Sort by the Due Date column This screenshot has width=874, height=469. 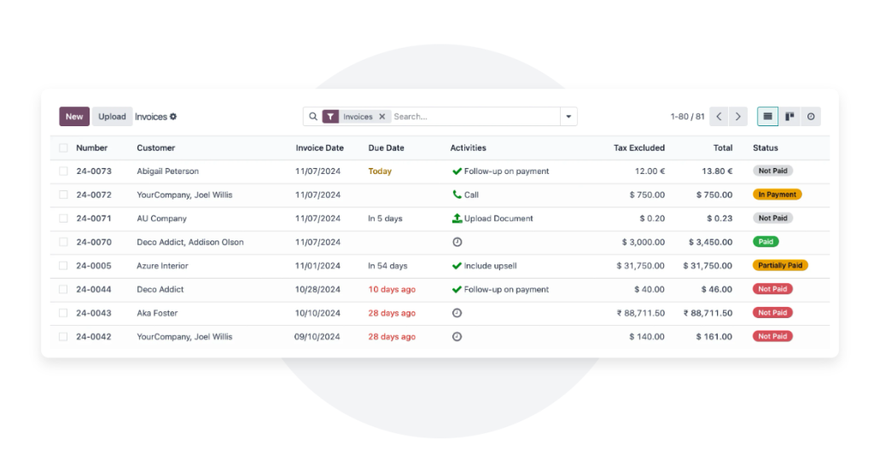(x=386, y=148)
